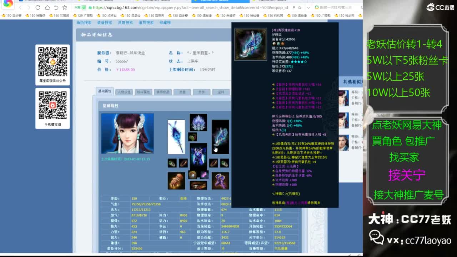457x257 pixels.
Task: Select the lotus headpiece equipment slot
Action: 199,123
